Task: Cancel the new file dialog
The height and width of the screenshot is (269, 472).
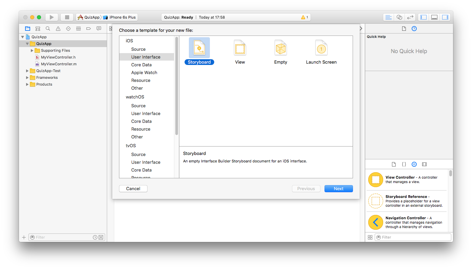Action: [x=133, y=189]
